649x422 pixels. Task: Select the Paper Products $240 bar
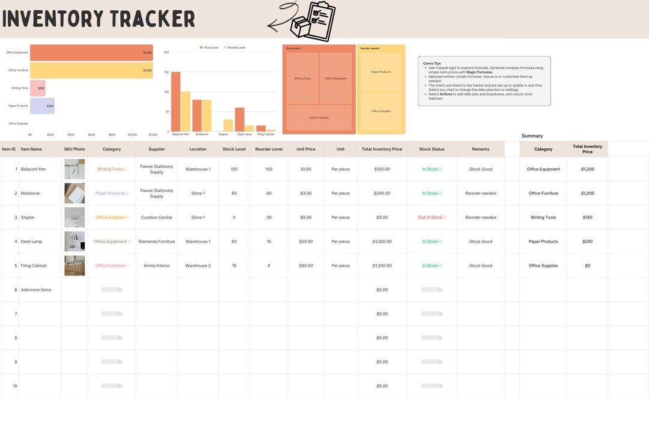pyautogui.click(x=42, y=106)
